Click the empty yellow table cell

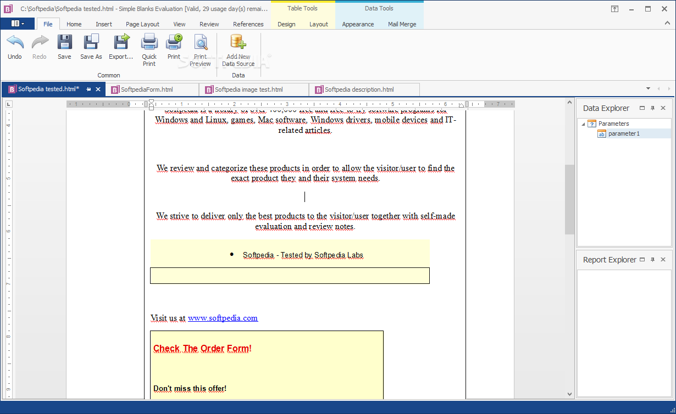click(290, 276)
